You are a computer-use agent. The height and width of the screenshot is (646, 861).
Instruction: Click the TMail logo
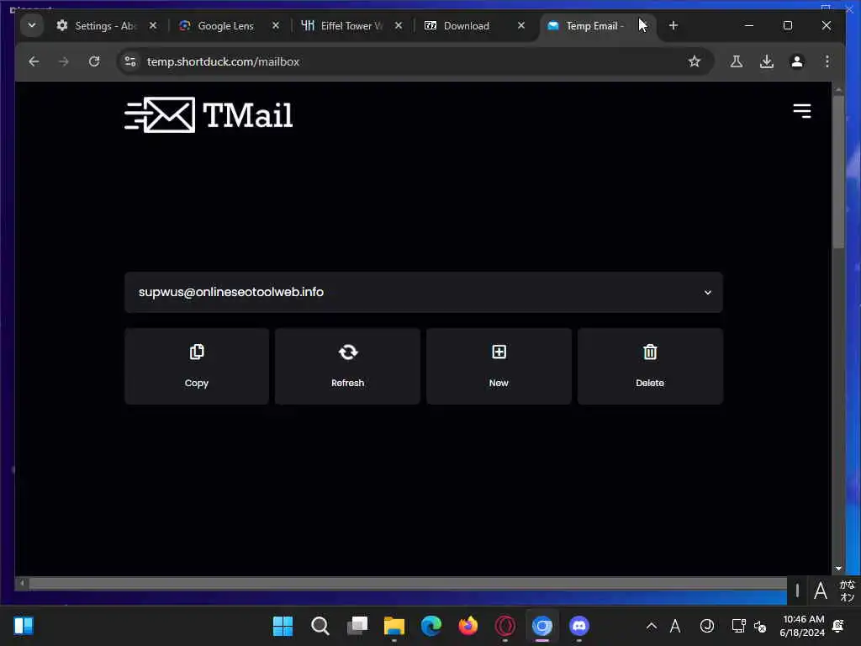(209, 114)
